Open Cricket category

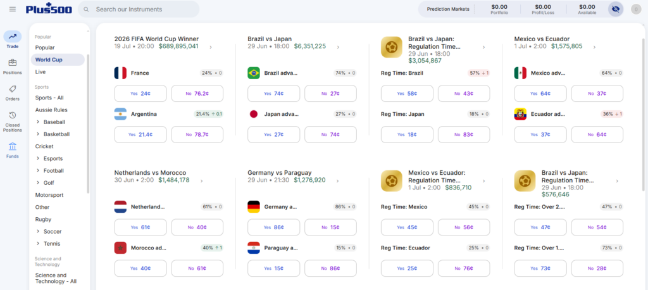[44, 146]
